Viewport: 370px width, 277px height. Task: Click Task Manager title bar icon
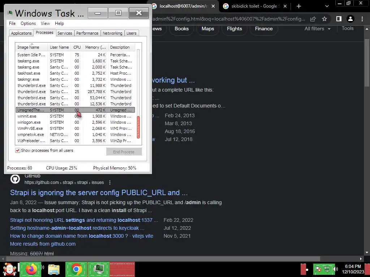[x=10, y=13]
